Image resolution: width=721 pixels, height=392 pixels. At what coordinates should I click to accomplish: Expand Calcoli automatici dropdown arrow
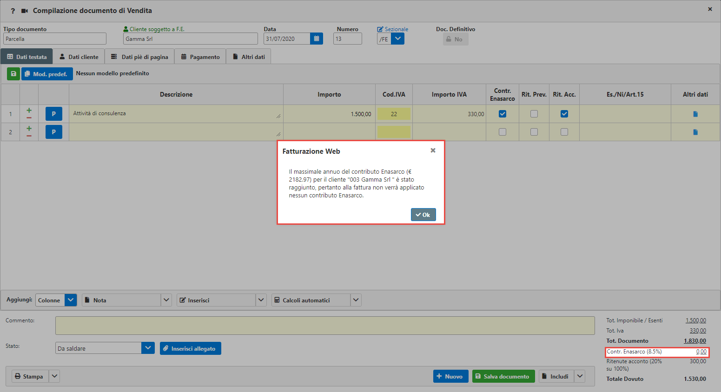(356, 300)
